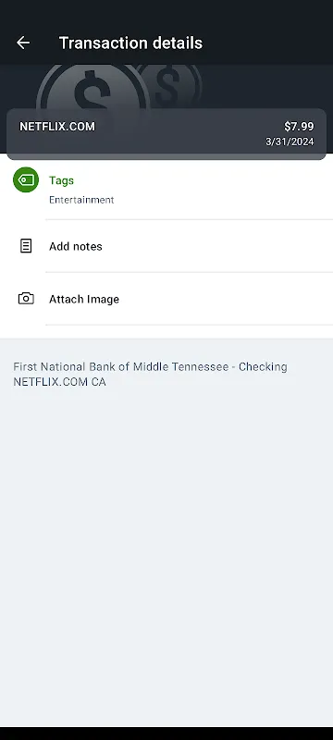
Task: Tap the 3/31/2024 transaction date
Action: [290, 142]
